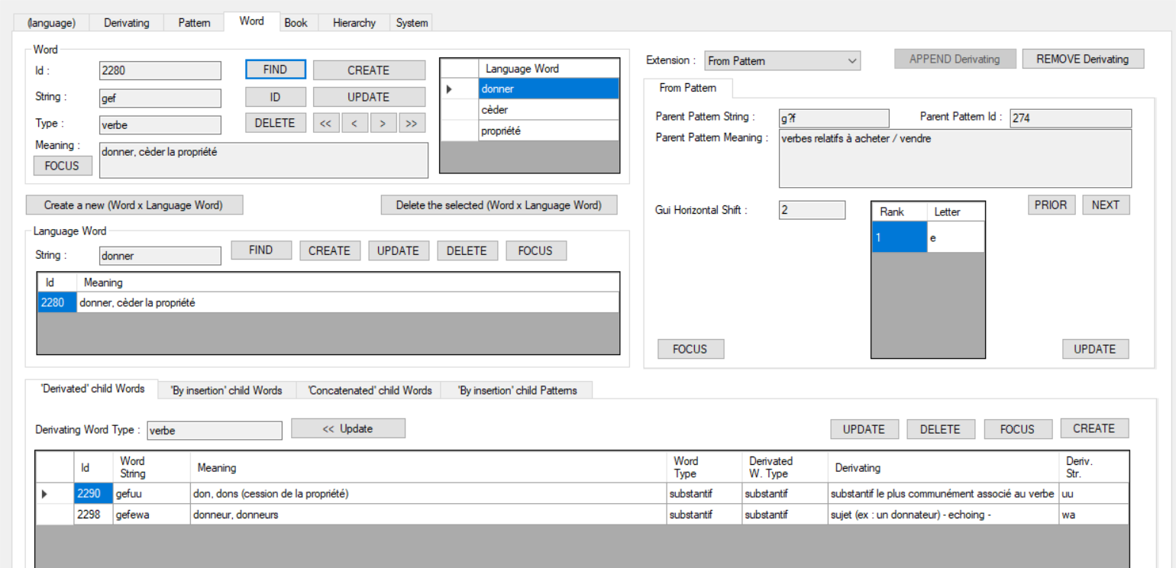The width and height of the screenshot is (1176, 568).
Task: Switch to the Hierarchy tab
Action: (x=353, y=22)
